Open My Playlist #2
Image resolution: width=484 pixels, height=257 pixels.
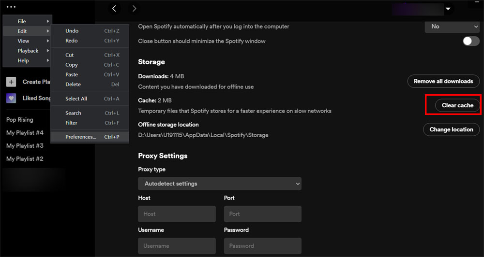pyautogui.click(x=25, y=159)
